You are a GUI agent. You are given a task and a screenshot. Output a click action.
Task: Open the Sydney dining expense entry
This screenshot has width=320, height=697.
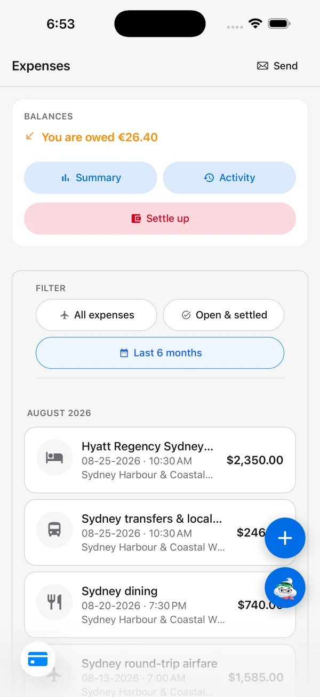click(160, 605)
